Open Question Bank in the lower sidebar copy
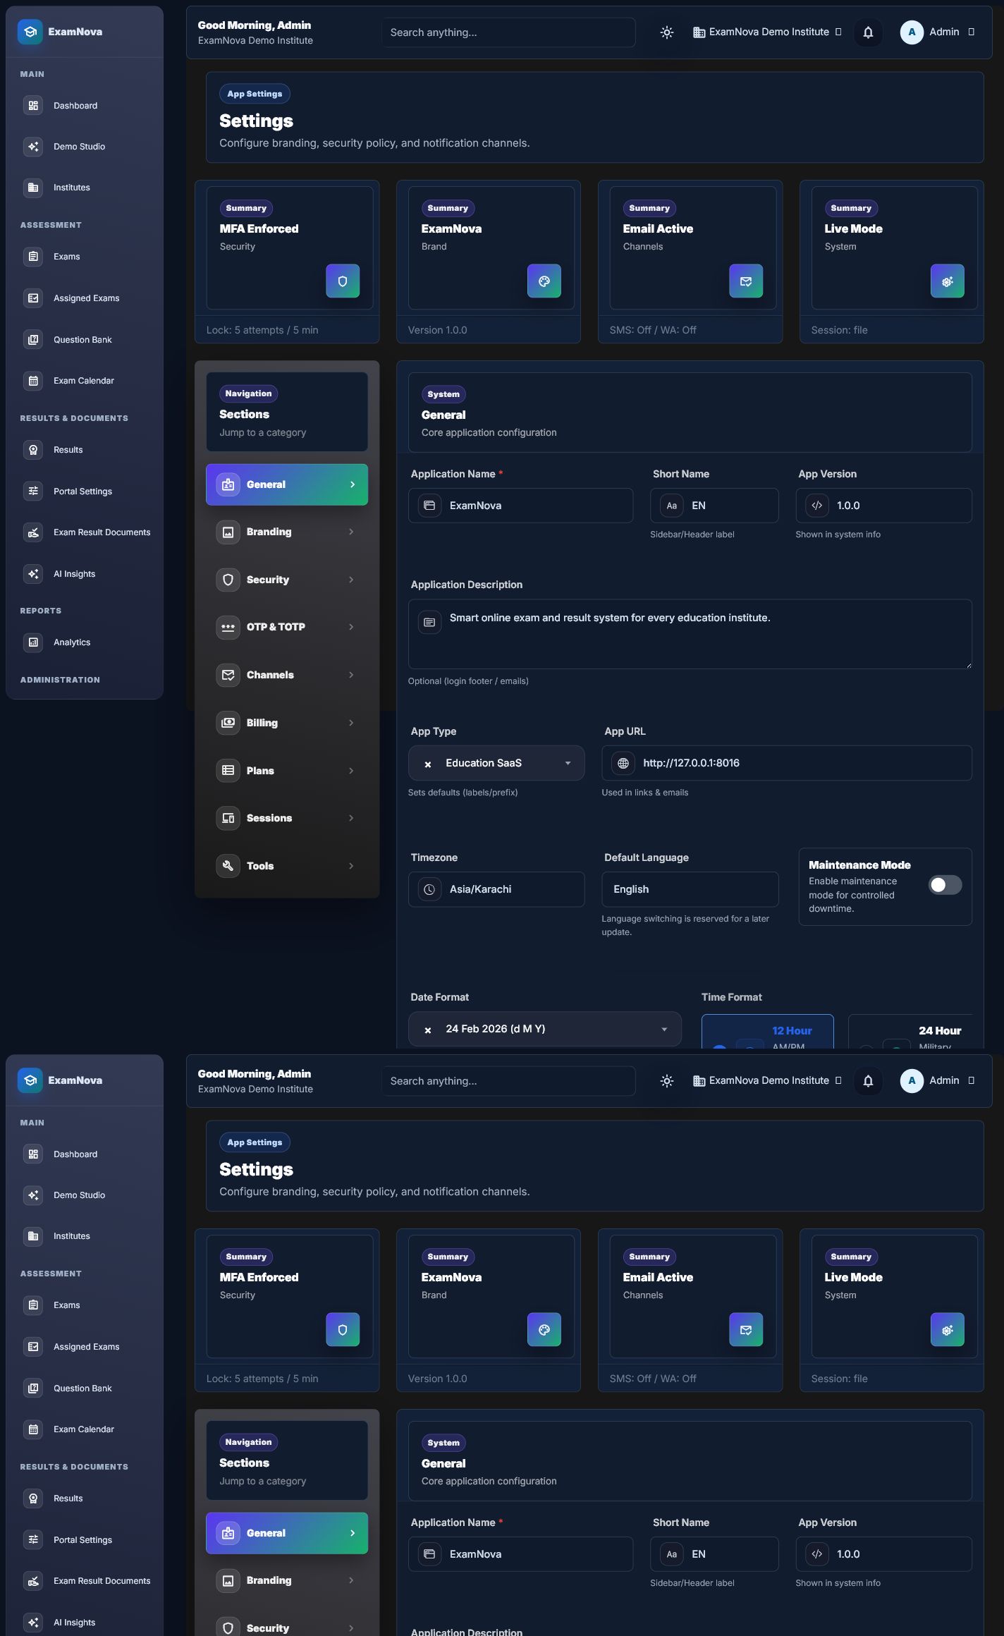The width and height of the screenshot is (1004, 1636). [85, 1388]
